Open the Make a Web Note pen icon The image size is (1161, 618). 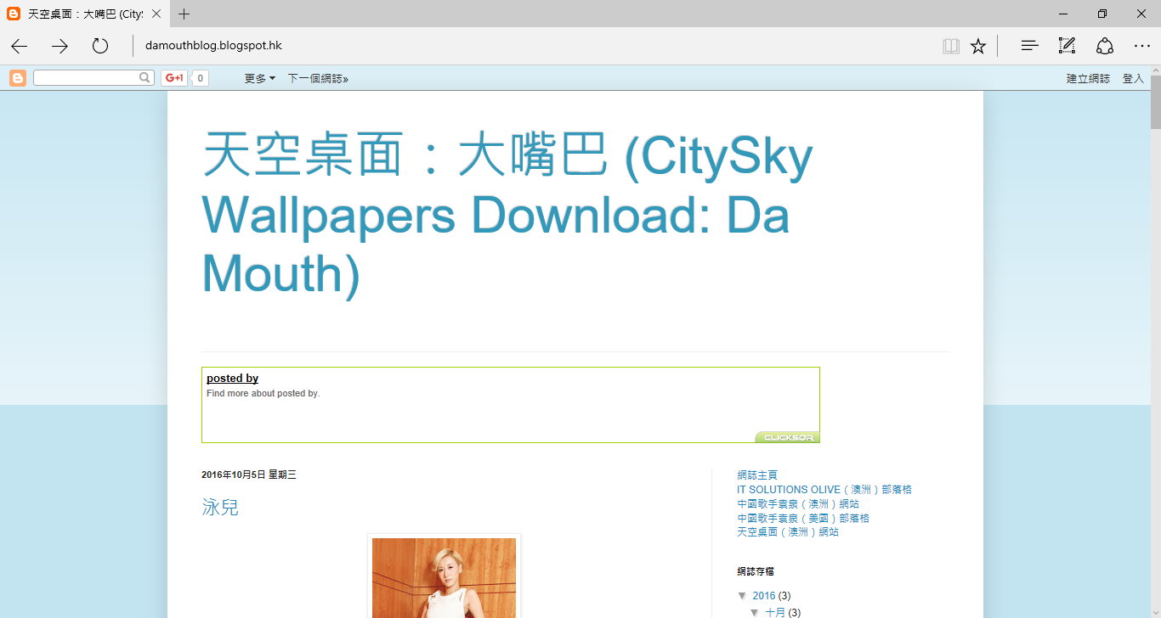1067,46
